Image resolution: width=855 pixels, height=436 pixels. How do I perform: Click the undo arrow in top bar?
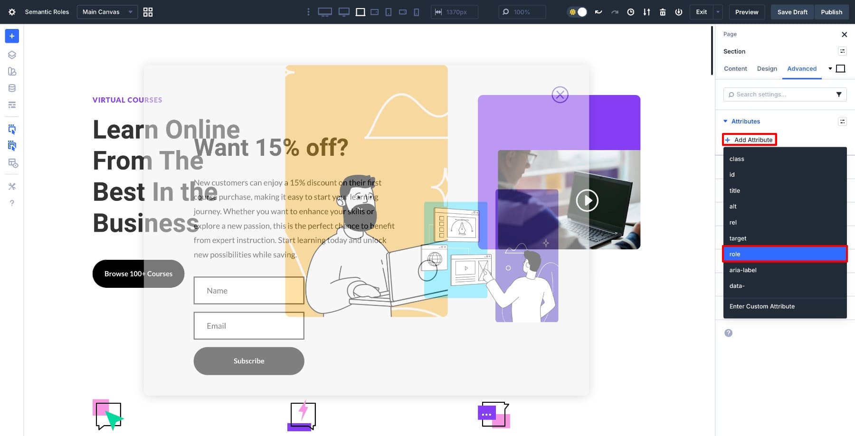click(x=598, y=12)
